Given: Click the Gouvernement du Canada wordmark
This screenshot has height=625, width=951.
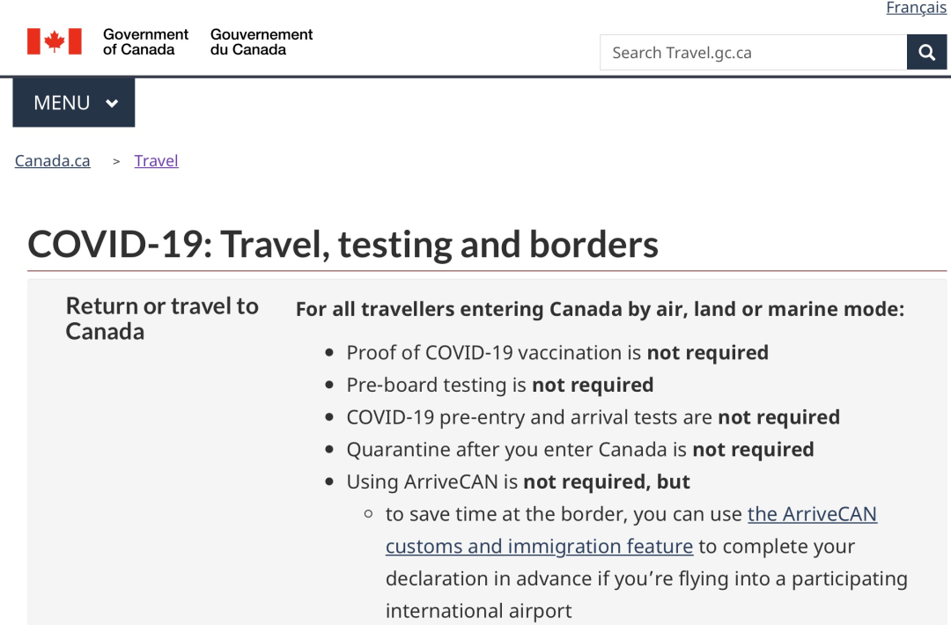Looking at the screenshot, I should [x=262, y=41].
